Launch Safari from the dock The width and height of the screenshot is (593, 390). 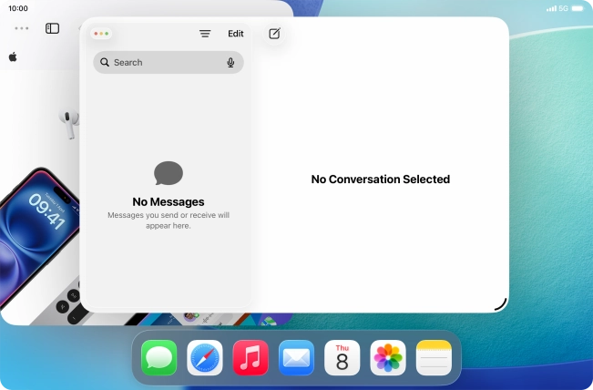[x=205, y=357]
